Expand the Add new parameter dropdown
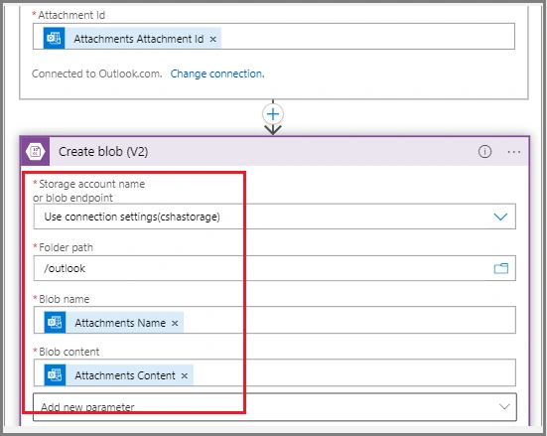The height and width of the screenshot is (436, 547). (x=504, y=406)
